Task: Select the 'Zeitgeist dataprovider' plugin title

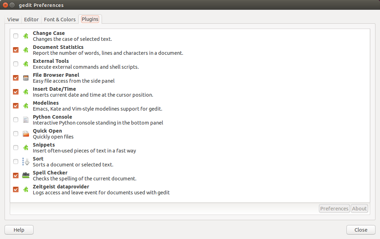Action: (x=61, y=187)
